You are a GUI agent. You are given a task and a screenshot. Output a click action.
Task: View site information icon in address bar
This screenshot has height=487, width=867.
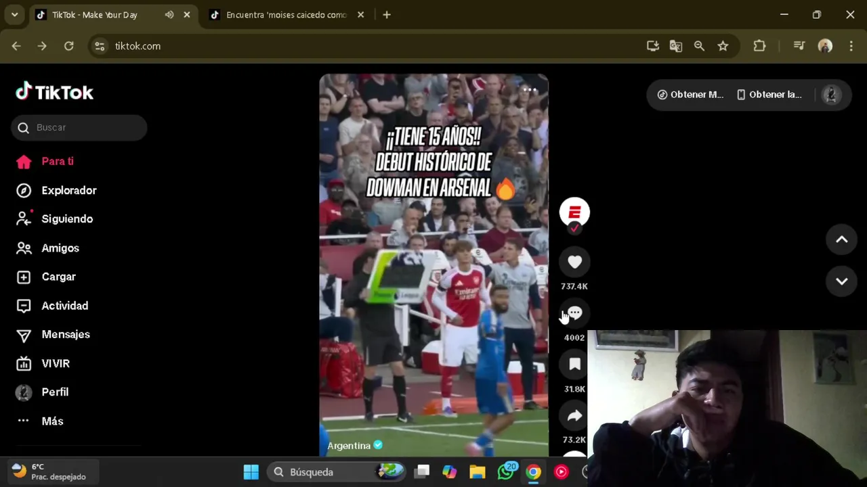[x=100, y=46]
